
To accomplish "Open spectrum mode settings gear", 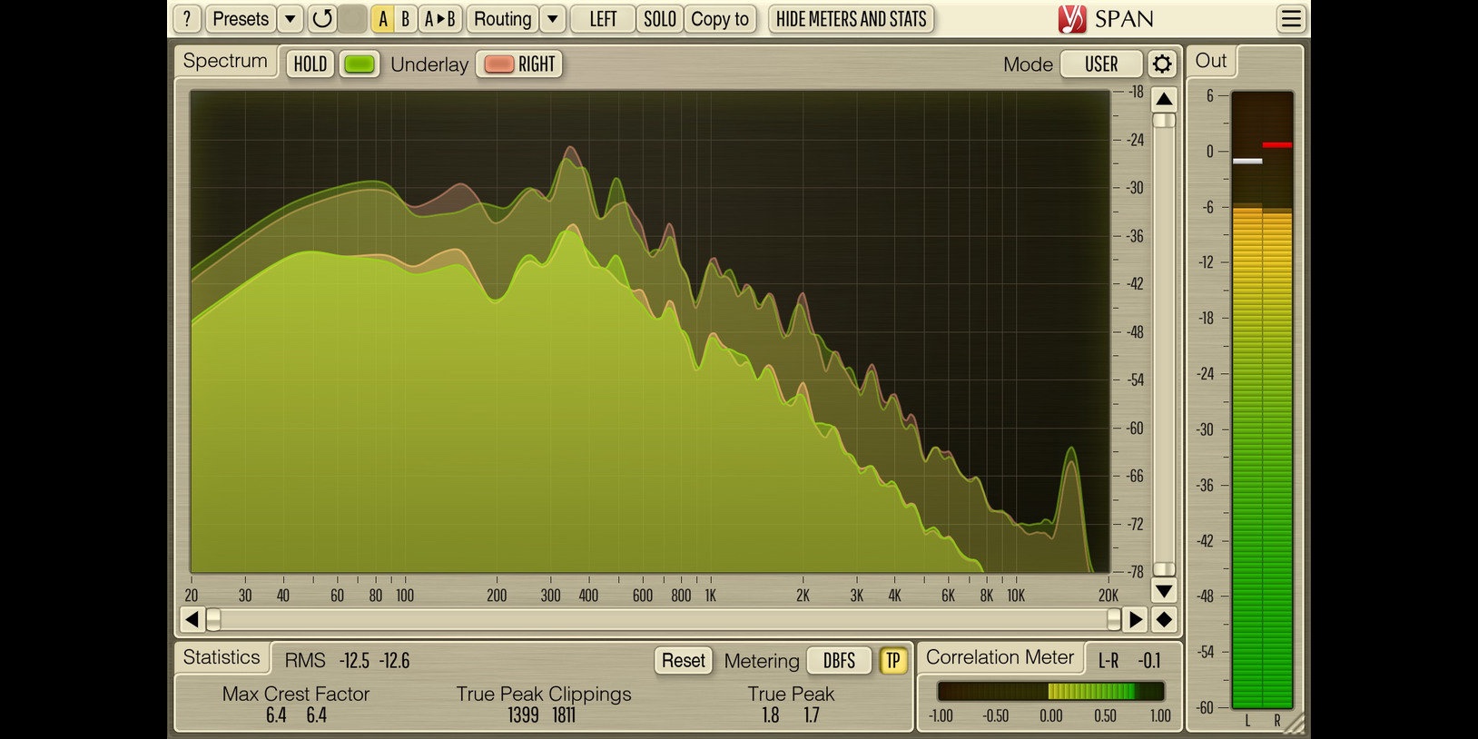I will (x=1161, y=64).
